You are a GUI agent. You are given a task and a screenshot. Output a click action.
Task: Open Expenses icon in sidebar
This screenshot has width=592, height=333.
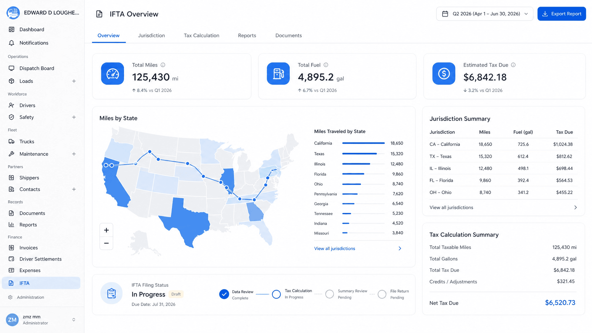click(x=12, y=270)
